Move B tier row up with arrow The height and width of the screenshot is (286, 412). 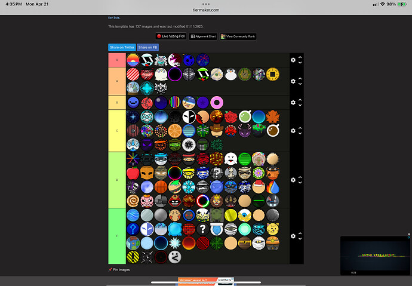point(300,100)
